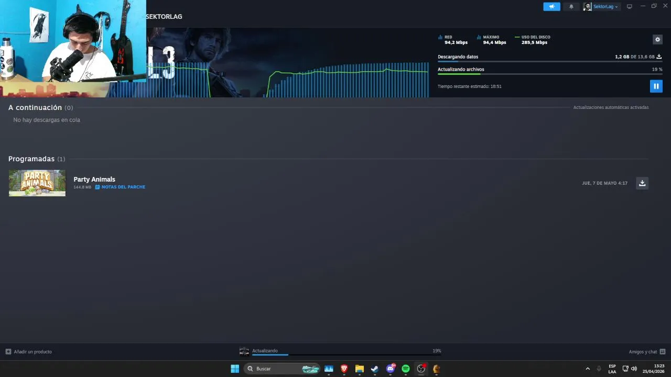Click the 94,2 Mbps network value
671x377 pixels.
[x=456, y=42]
